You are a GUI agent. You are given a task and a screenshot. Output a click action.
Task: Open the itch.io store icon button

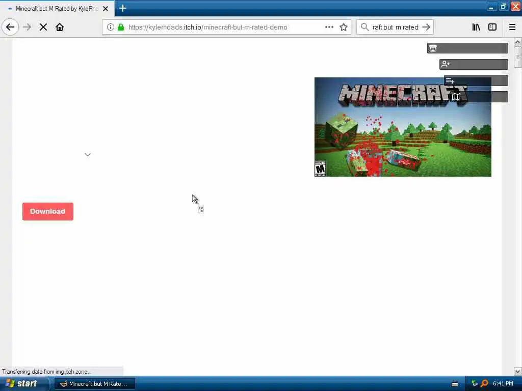(x=467, y=48)
